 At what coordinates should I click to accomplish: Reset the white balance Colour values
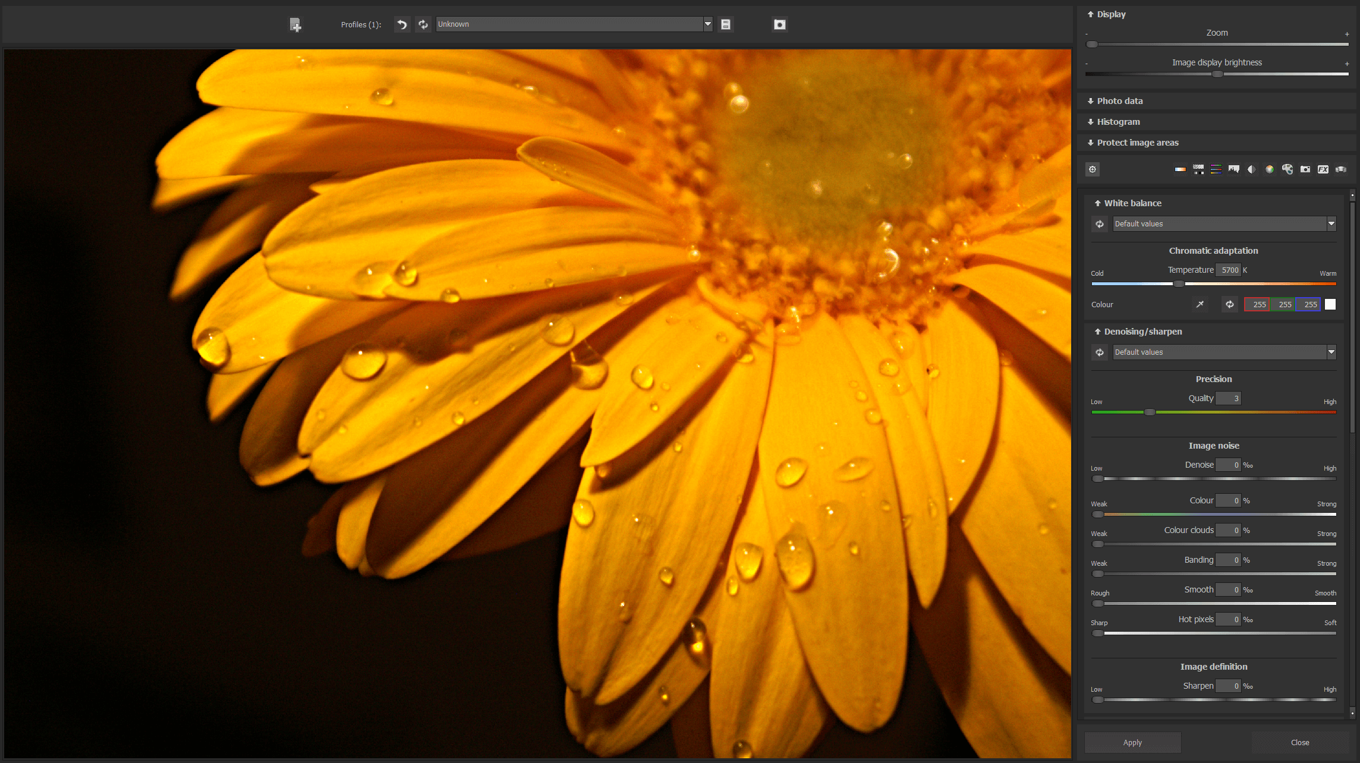pyautogui.click(x=1230, y=304)
